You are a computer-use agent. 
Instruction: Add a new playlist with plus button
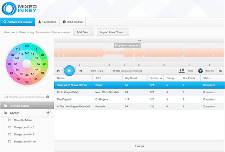(x=49, y=112)
